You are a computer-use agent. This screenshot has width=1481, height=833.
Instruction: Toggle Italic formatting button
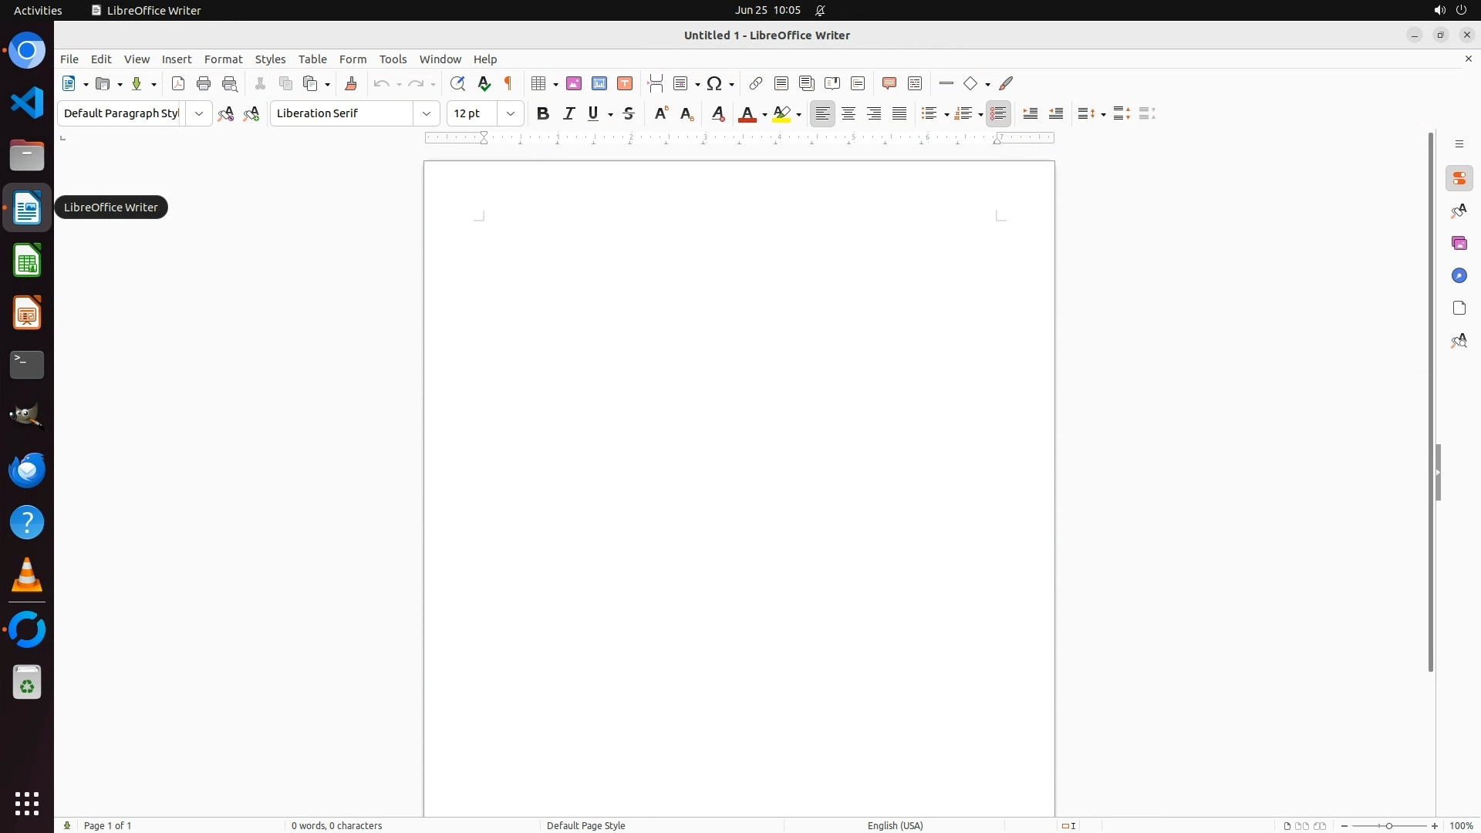pyautogui.click(x=569, y=114)
